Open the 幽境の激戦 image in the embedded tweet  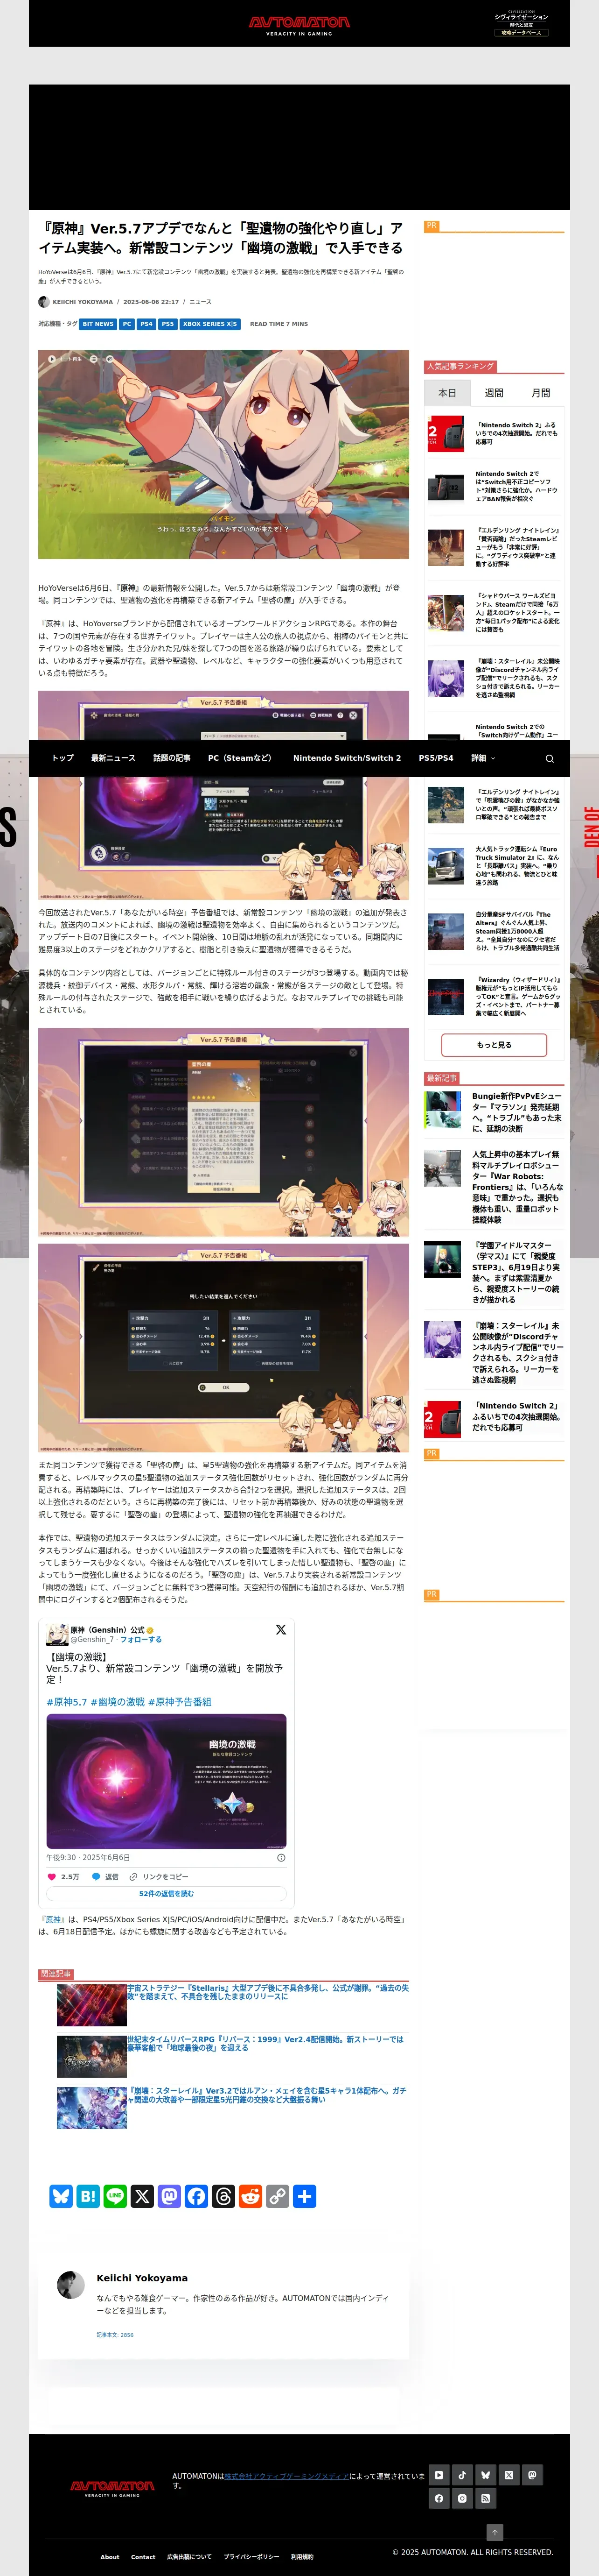coord(167,1782)
